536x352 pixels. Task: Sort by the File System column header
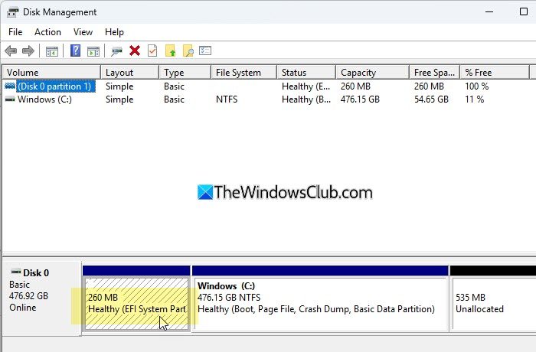243,73
